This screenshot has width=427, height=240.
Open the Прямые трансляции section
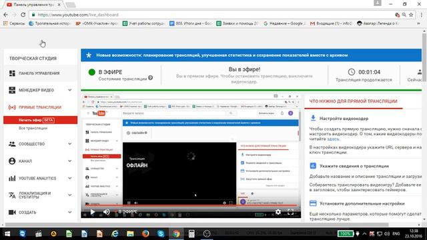click(40, 107)
